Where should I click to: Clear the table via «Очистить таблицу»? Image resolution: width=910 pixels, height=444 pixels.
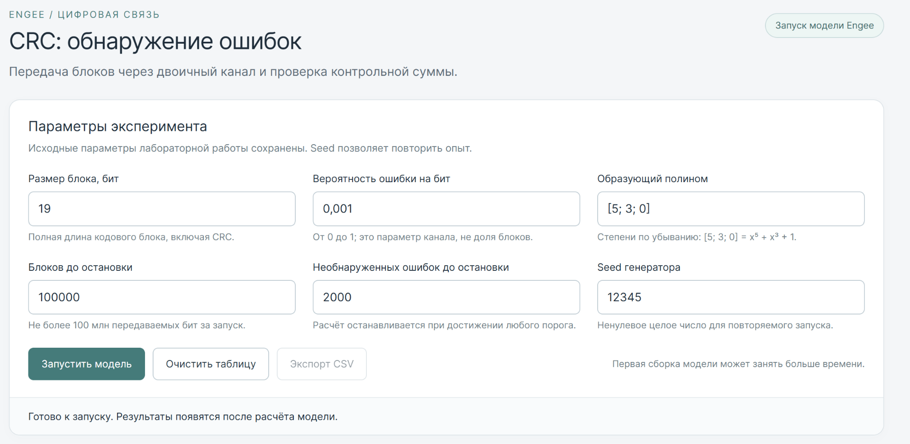(x=211, y=364)
